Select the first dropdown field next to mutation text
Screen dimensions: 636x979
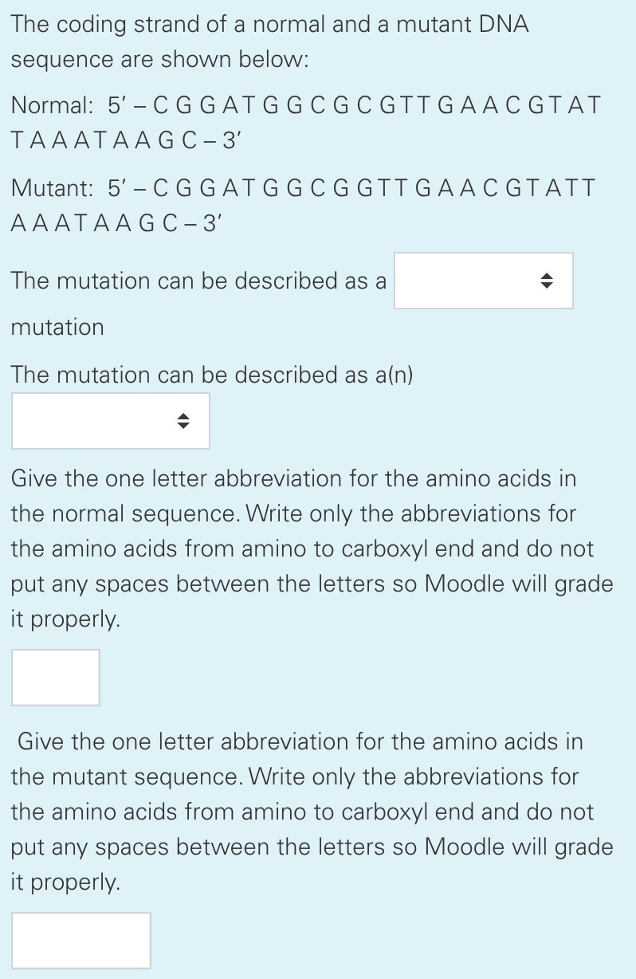pos(482,281)
